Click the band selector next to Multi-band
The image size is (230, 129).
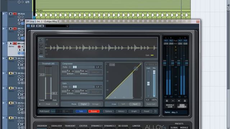(x=64, y=111)
